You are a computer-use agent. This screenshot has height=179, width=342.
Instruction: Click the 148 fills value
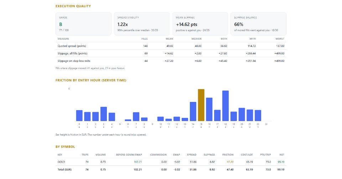(145, 46)
